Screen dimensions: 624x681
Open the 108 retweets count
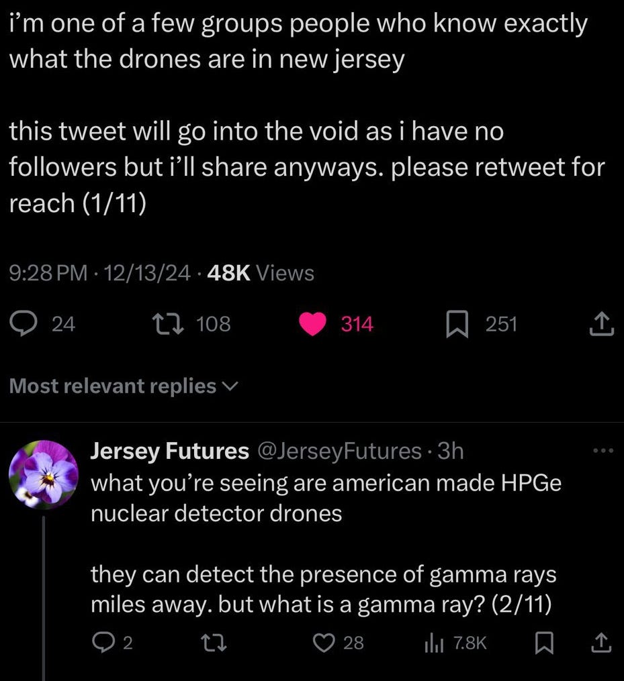tap(214, 324)
